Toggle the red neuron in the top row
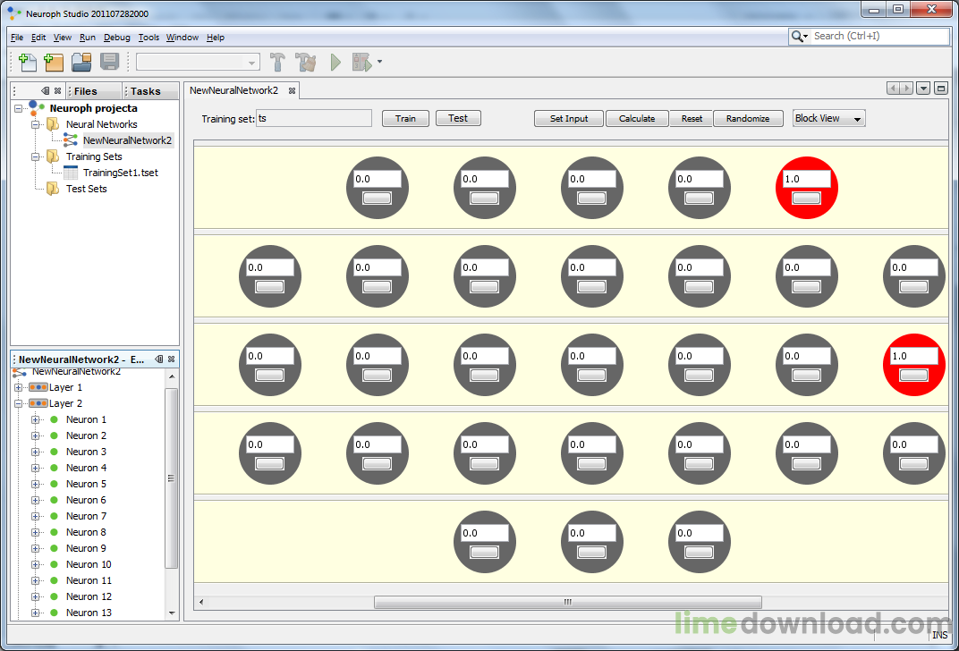 click(x=806, y=198)
